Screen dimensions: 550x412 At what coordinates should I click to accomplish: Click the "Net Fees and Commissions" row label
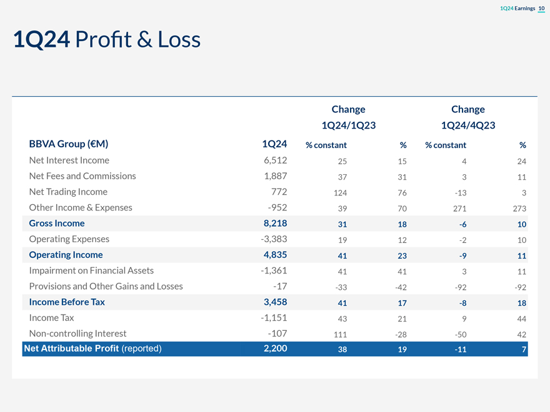tap(82, 176)
